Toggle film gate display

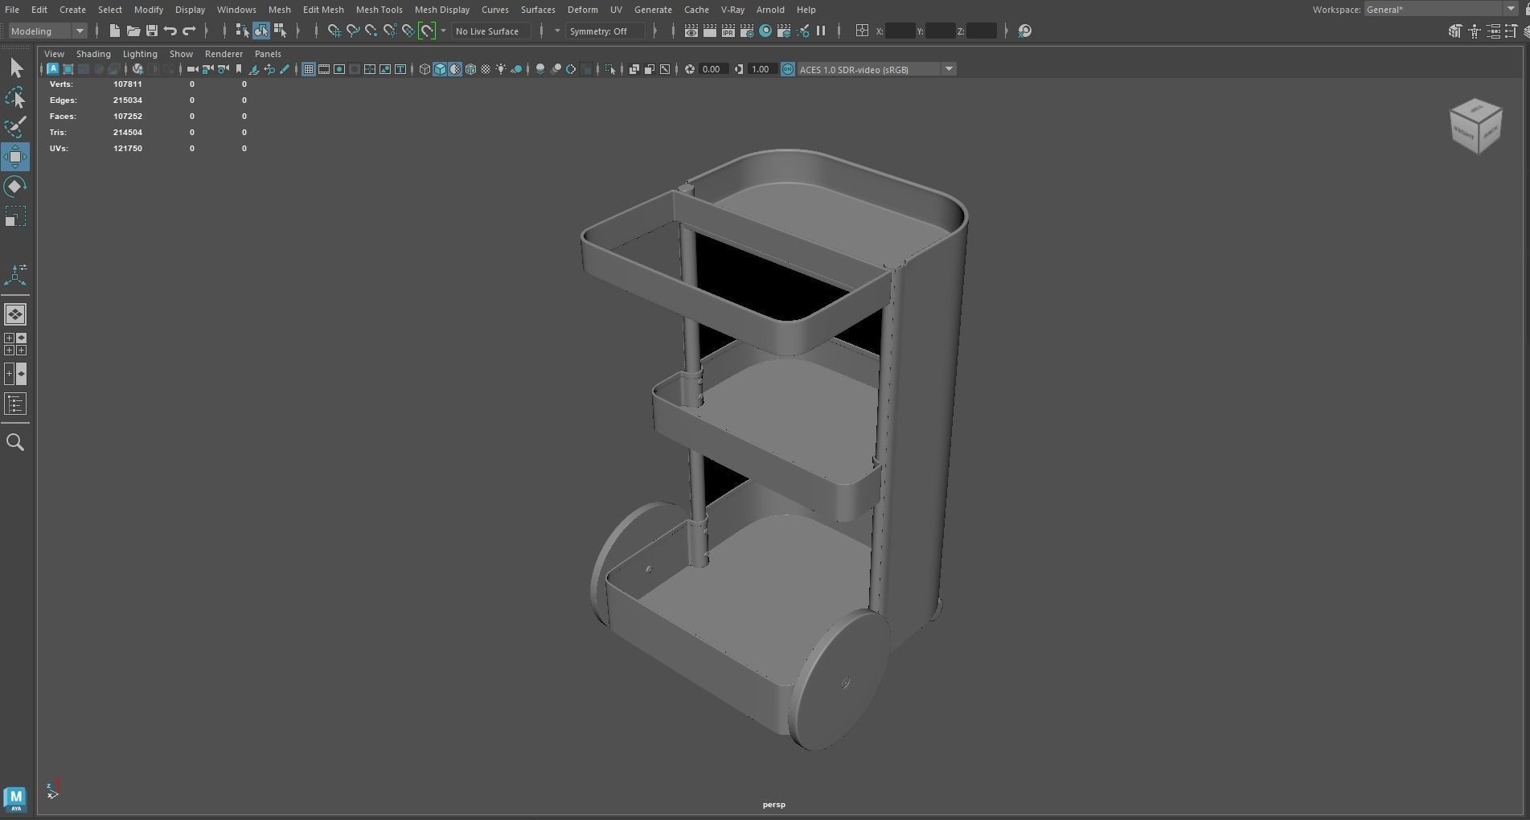(324, 69)
